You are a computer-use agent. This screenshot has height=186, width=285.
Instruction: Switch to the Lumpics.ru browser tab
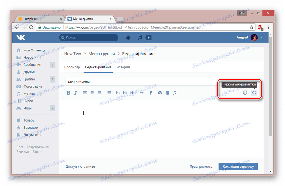pyautogui.click(x=39, y=19)
